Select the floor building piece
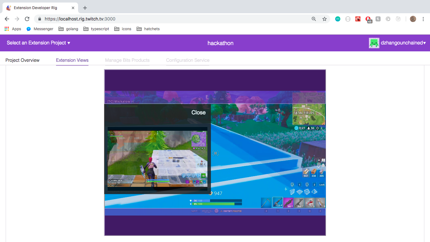 tap(300, 192)
